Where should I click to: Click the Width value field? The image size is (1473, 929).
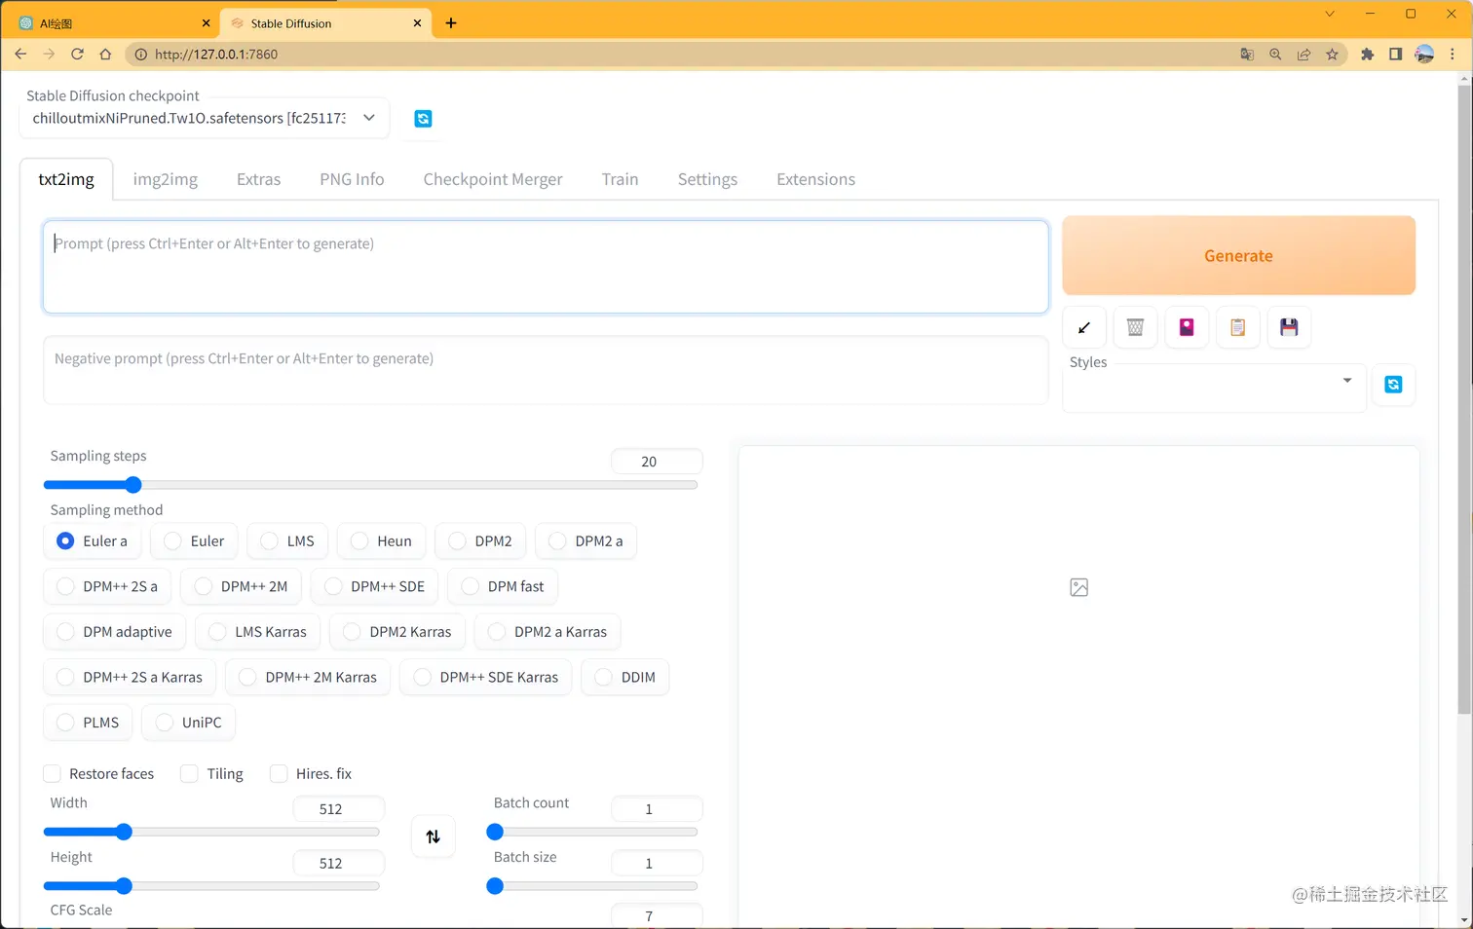tap(339, 809)
